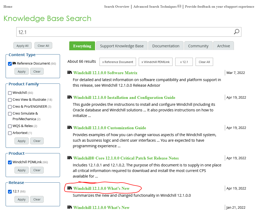Click the document icon next to the Customization Guide result

tap(70, 128)
